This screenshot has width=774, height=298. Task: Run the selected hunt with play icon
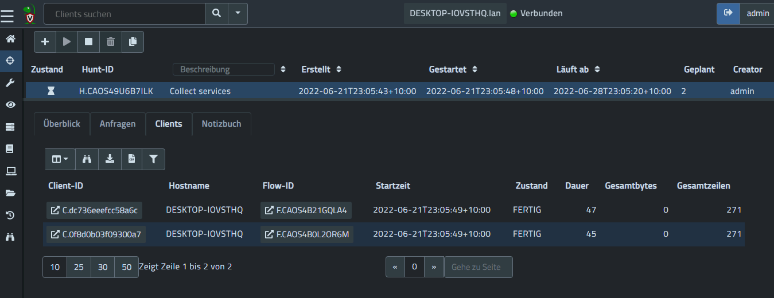[x=67, y=42]
